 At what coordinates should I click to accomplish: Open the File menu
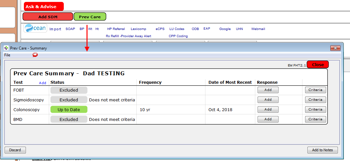(7, 55)
